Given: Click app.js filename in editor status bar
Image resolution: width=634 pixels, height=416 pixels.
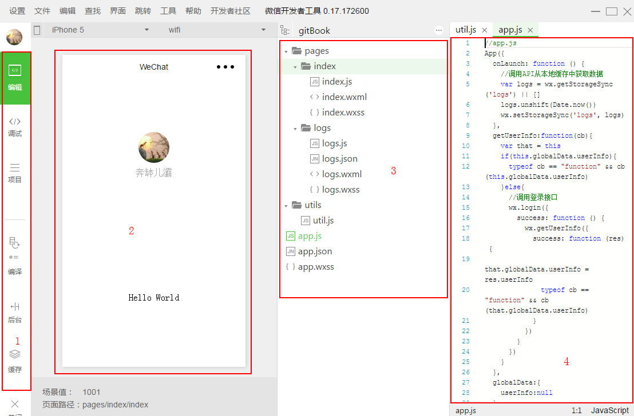Looking at the screenshot, I should (465, 410).
